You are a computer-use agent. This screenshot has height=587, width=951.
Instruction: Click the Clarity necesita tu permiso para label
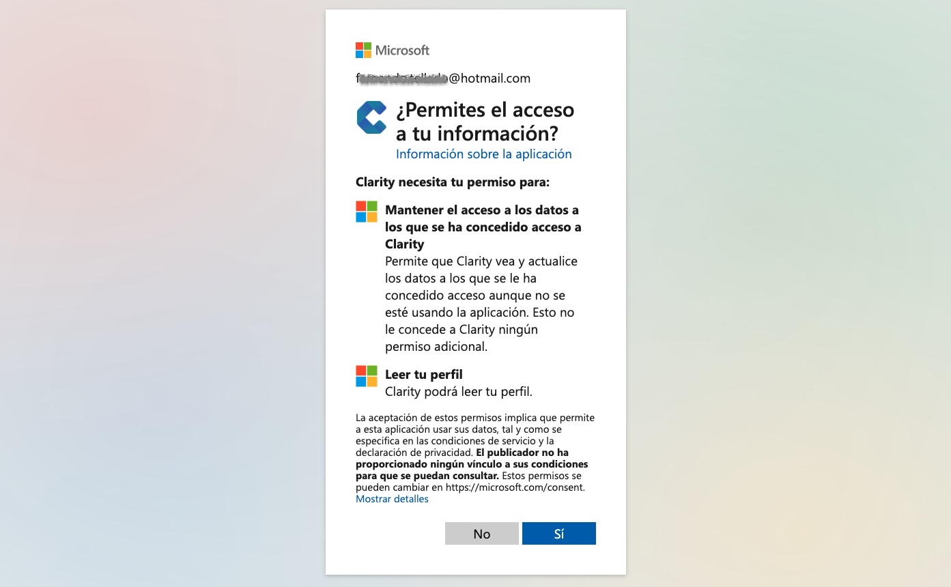(x=453, y=182)
